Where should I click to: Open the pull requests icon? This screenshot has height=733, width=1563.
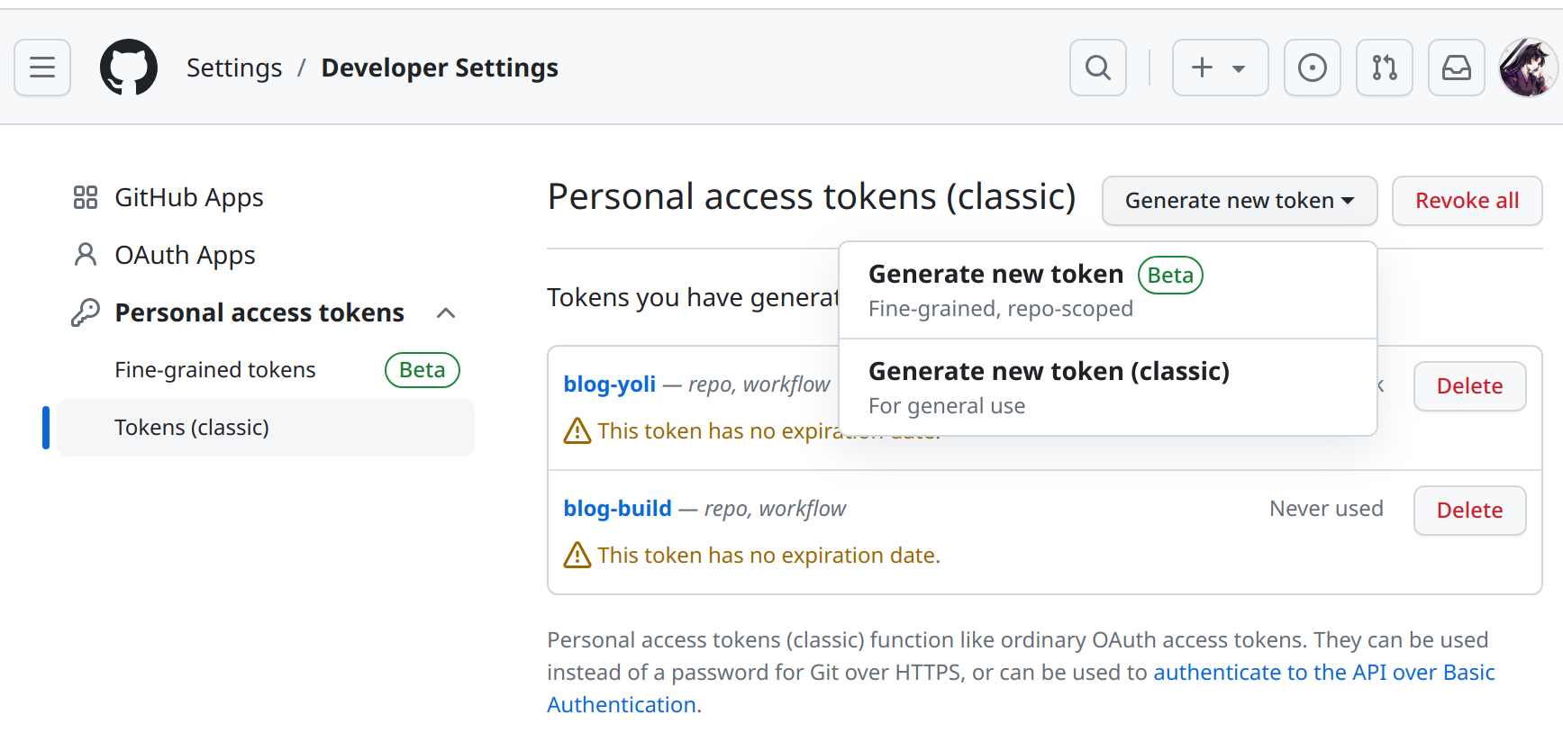[1384, 68]
